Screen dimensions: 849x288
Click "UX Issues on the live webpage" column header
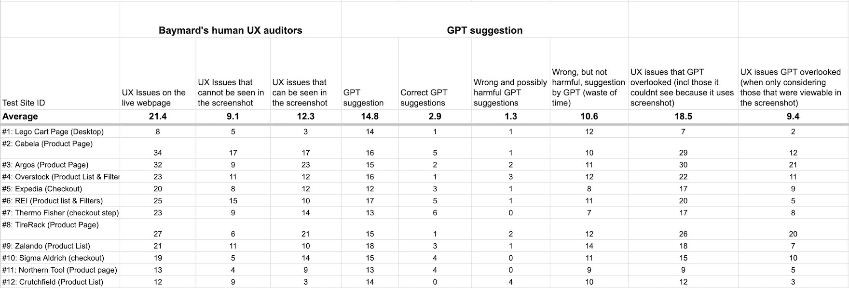(154, 97)
